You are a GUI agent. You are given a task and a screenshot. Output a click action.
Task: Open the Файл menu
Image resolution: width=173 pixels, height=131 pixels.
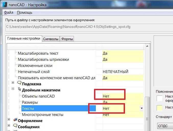click(9, 13)
